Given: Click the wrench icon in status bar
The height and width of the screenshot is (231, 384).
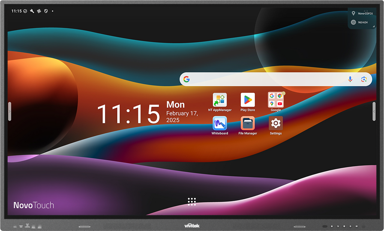Looking at the screenshot, I should pos(32,11).
